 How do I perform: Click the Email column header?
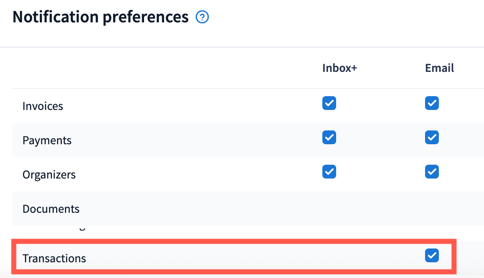coord(439,68)
